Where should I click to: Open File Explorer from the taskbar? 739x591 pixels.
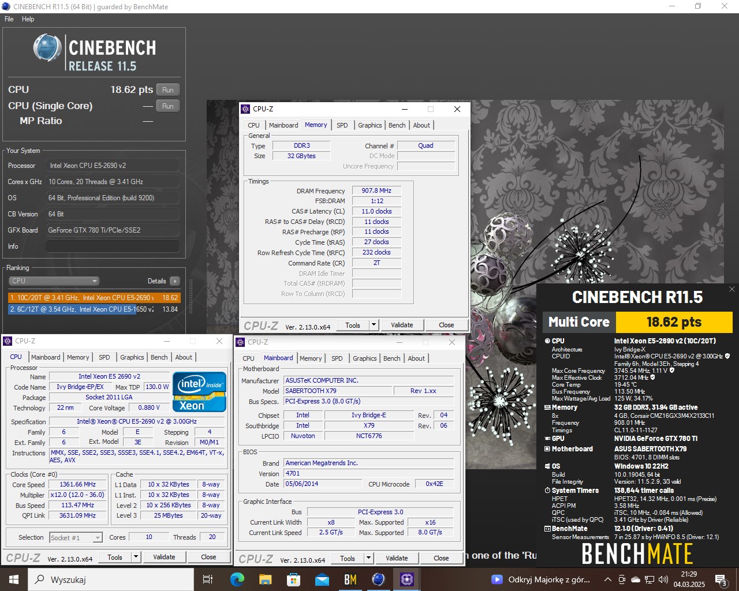point(265,579)
